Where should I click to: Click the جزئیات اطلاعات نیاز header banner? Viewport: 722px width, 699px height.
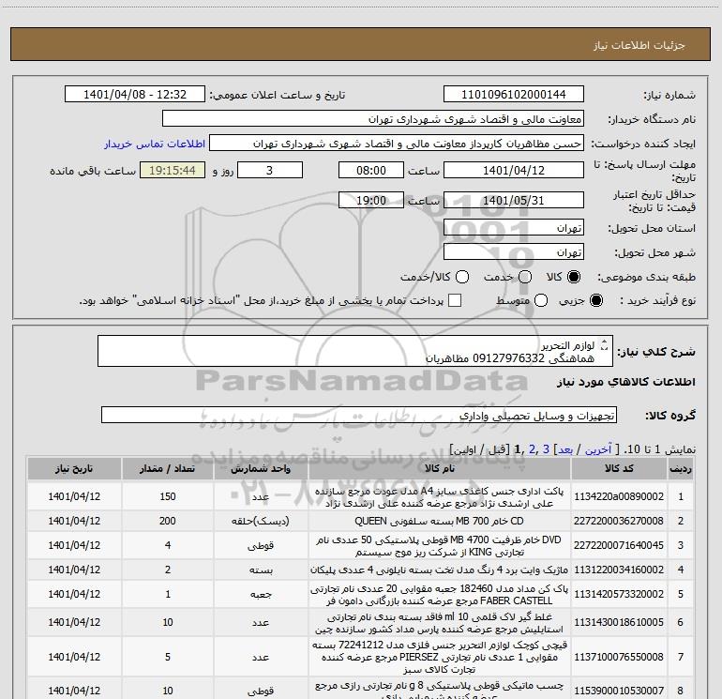point(361,44)
